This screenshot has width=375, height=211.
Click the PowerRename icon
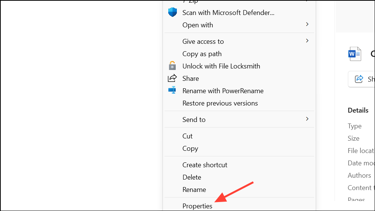click(172, 91)
